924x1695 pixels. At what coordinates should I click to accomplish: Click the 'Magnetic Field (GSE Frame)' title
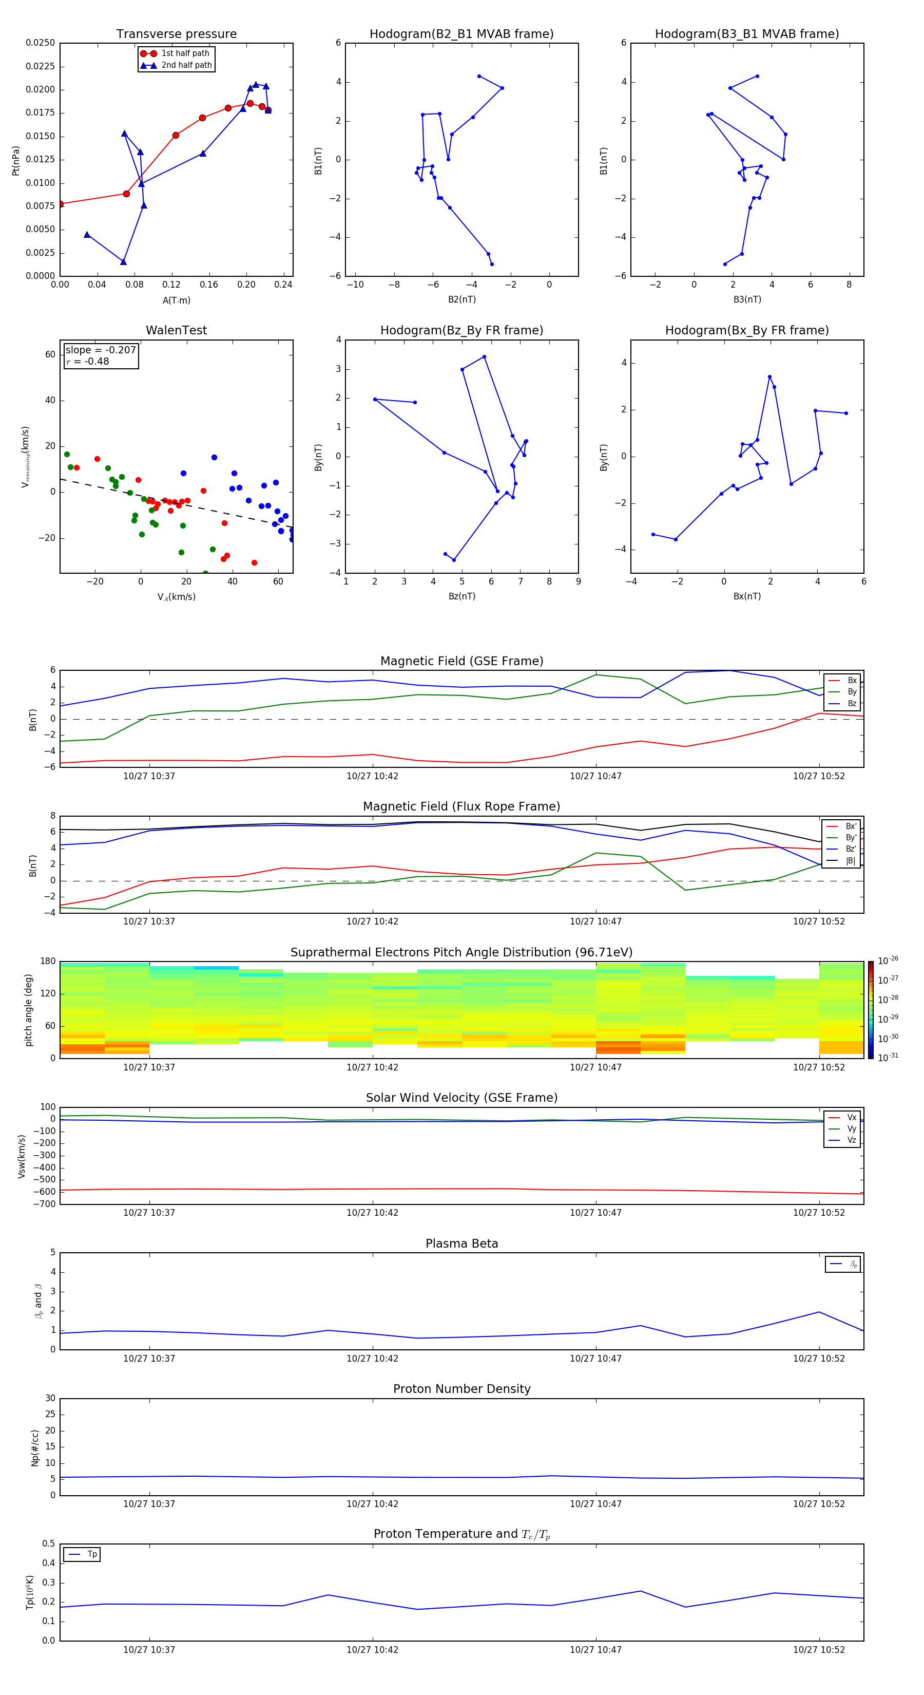coord(461,661)
